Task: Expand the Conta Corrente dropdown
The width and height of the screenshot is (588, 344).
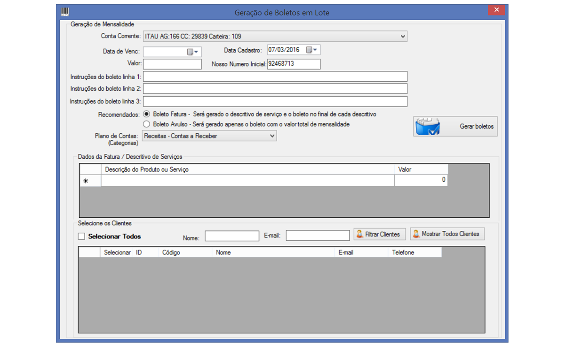Action: click(403, 36)
